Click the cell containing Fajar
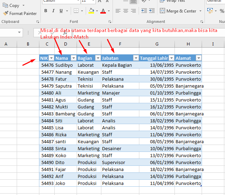Image resolution: width=225 pixels, height=195 pixels. click(65, 169)
